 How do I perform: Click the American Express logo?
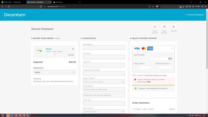[150, 48]
